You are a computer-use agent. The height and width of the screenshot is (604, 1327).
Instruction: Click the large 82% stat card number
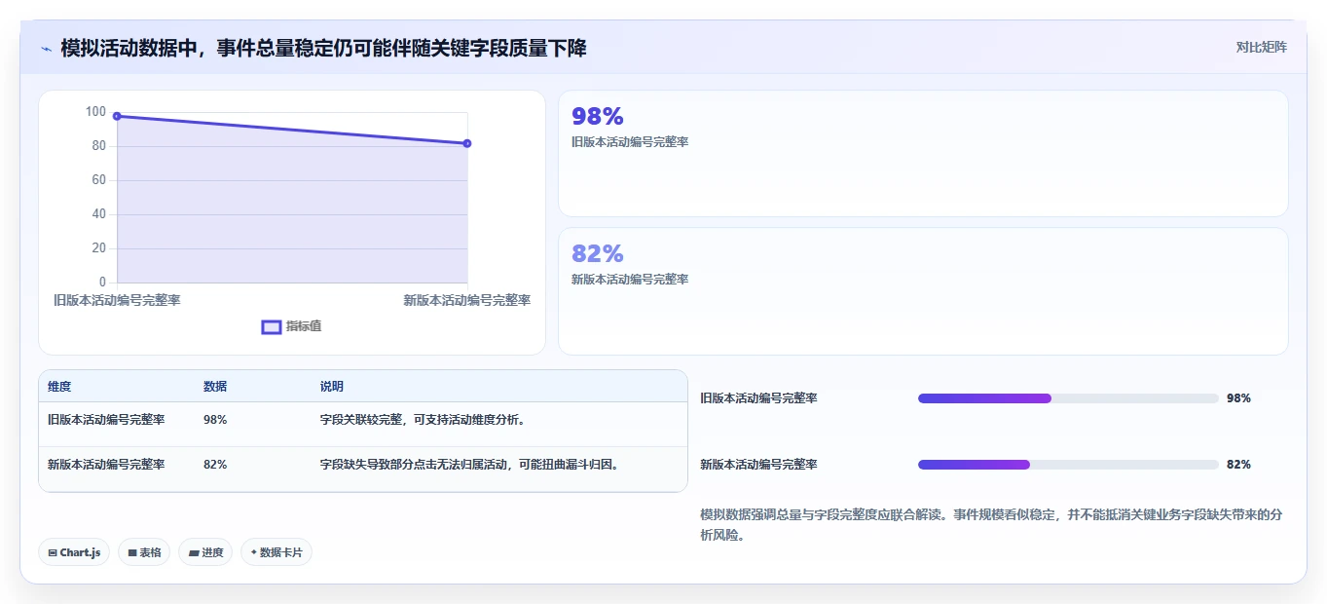(x=597, y=254)
